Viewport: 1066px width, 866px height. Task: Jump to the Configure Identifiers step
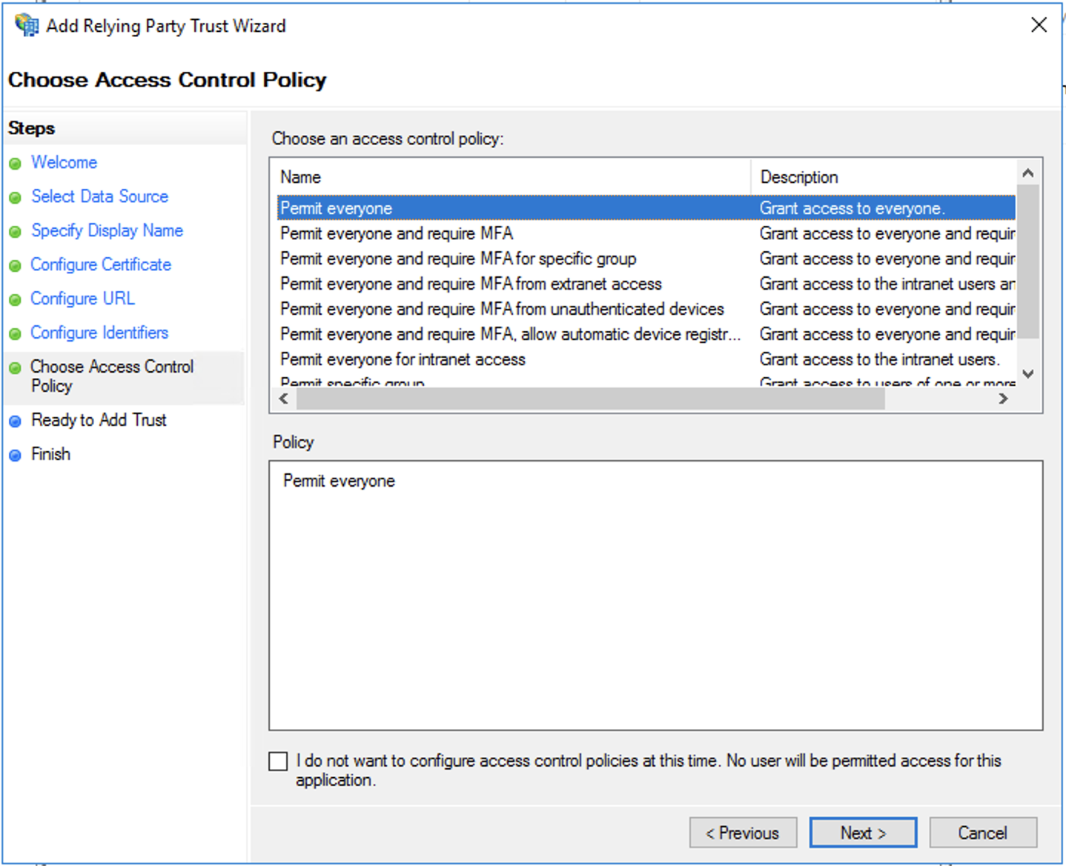(99, 333)
